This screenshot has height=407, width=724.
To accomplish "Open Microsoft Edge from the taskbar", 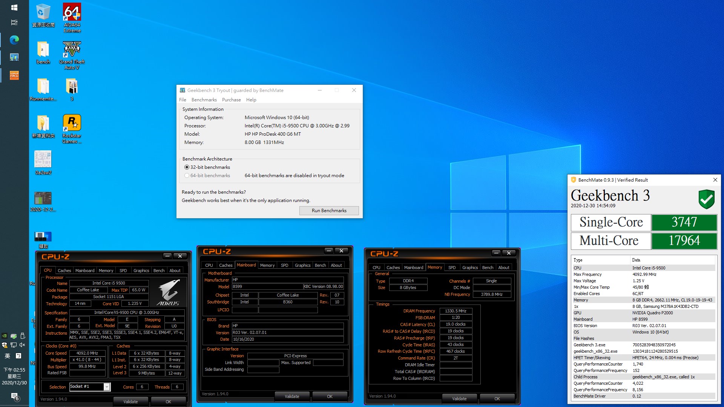I will click(14, 40).
